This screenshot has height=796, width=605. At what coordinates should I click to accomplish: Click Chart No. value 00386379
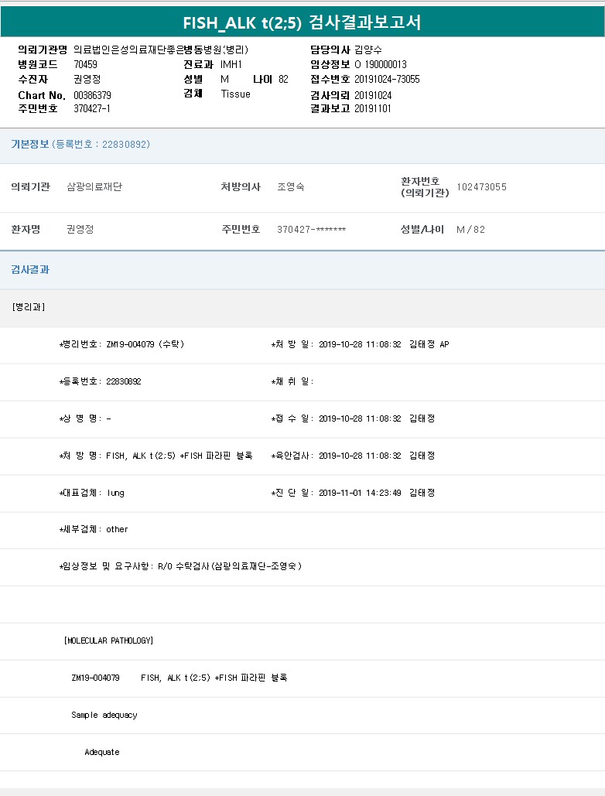click(93, 95)
